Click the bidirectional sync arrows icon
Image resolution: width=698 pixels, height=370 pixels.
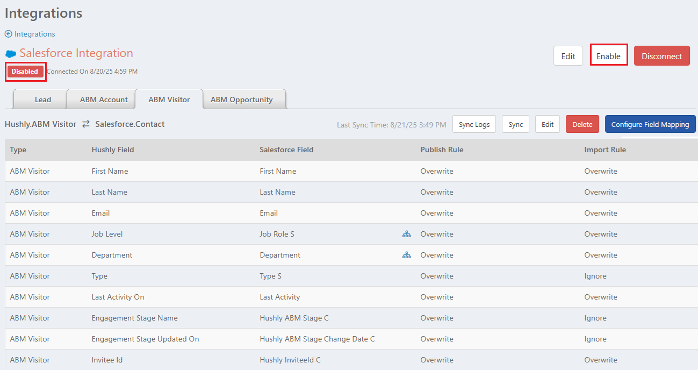pyautogui.click(x=86, y=124)
